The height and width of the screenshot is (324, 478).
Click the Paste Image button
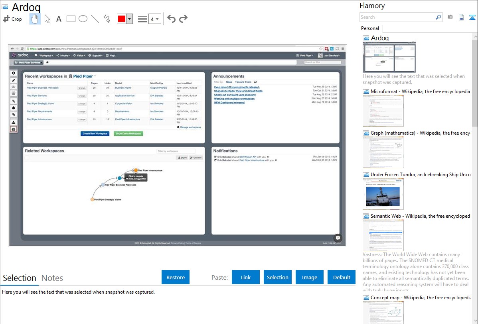(309, 277)
